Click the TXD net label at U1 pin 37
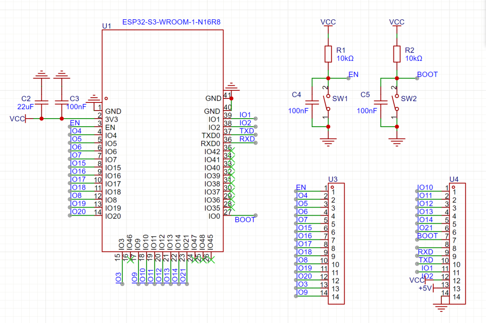The height and width of the screenshot is (323, 486). tap(247, 131)
